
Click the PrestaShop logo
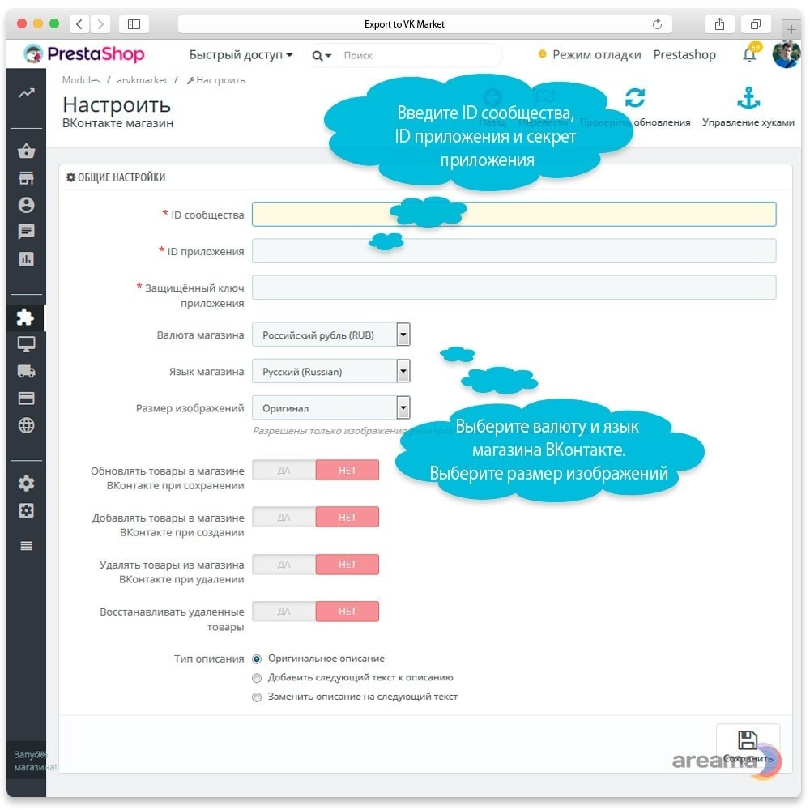tap(84, 53)
